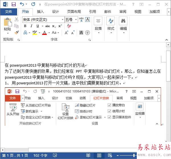171x159 pixels.
Task: Open the font color dropdown arrow
Action: tap(49, 33)
